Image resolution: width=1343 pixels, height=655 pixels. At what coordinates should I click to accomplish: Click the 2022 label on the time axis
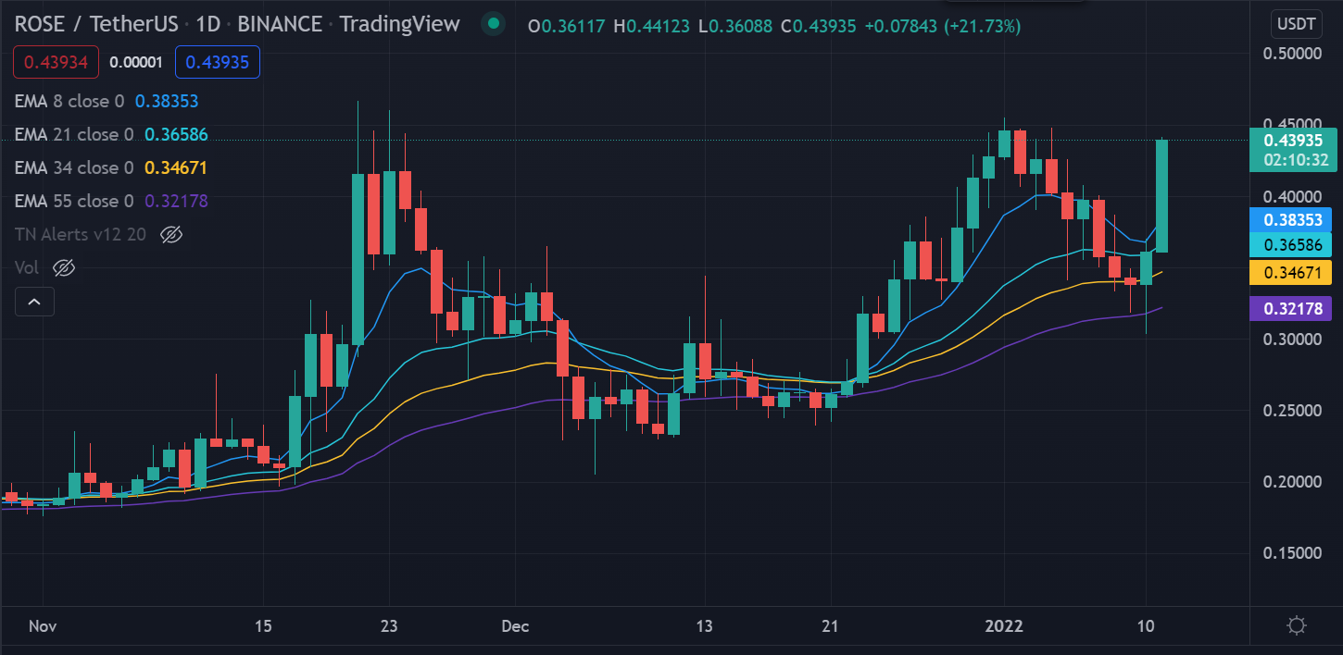pyautogui.click(x=1004, y=626)
